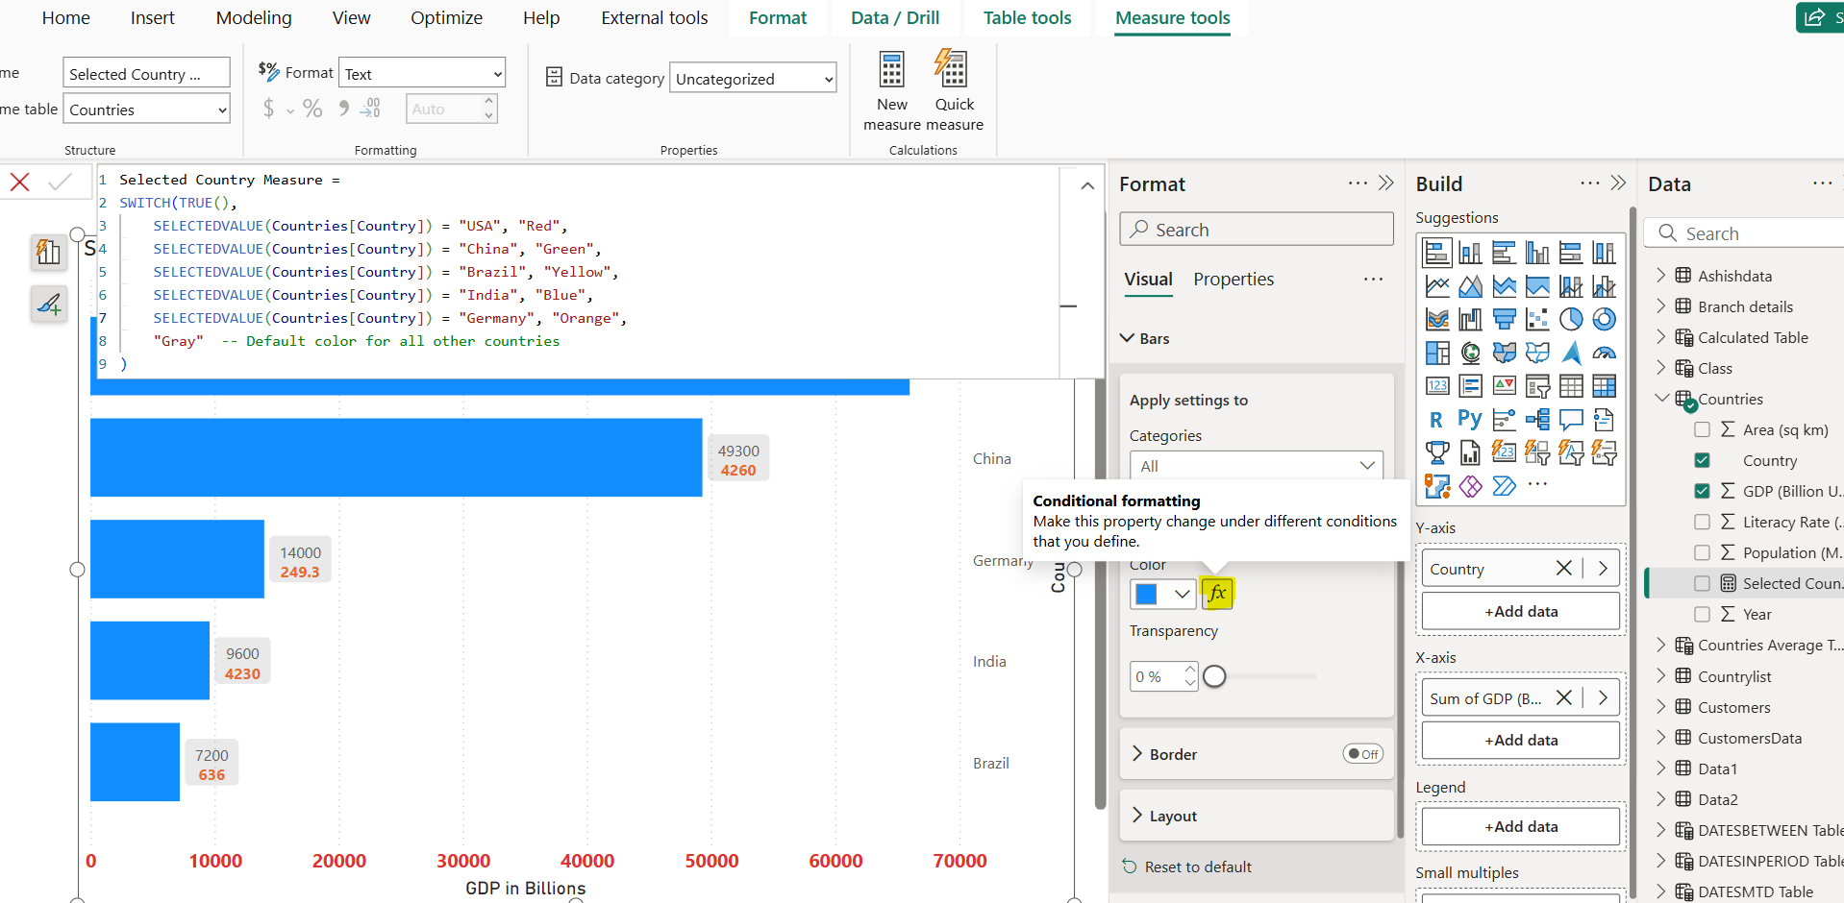Viewport: 1844px width, 903px height.
Task: Select the Donut chart visual
Action: [1605, 319]
